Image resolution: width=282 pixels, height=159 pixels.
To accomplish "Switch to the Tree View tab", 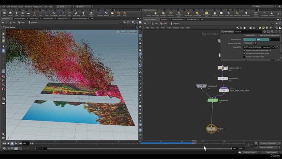I will (x=164, y=19).
